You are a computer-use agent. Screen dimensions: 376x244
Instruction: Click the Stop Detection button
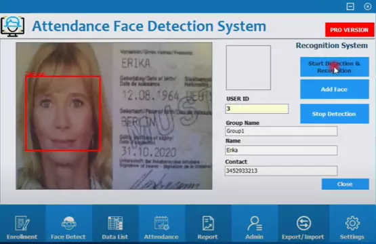point(334,114)
